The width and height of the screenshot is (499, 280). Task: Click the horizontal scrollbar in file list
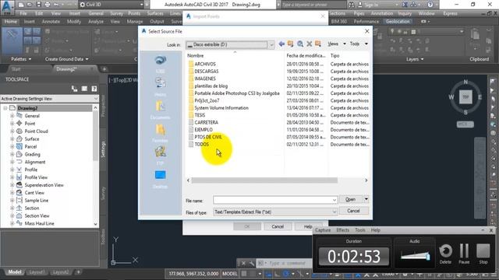point(264,180)
